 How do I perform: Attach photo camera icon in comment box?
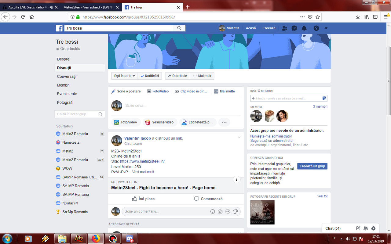(220, 211)
